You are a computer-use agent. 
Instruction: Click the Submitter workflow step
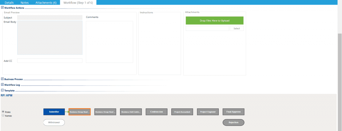54,112
